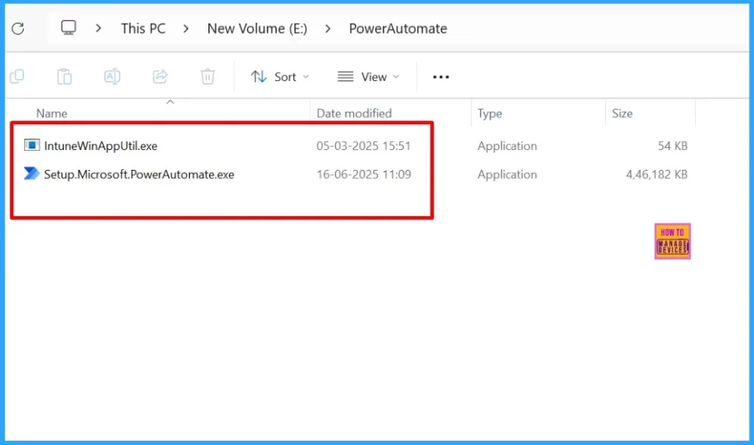This screenshot has height=445, width=754.
Task: Select the IntuneWinAppUtil.exe file icon
Action: tap(32, 145)
